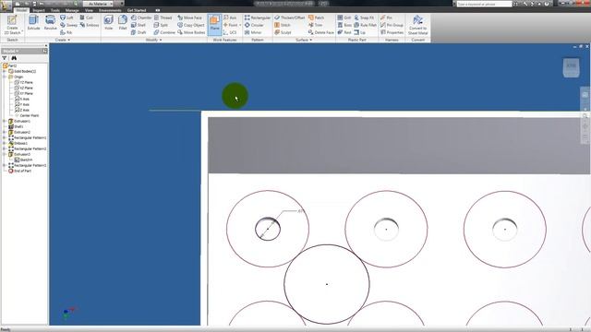Screen dimensions: 591x332
Task: Run the Combine tool
Action: [164, 32]
